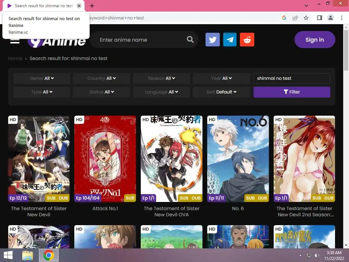Open the Telegram social button

[230, 40]
